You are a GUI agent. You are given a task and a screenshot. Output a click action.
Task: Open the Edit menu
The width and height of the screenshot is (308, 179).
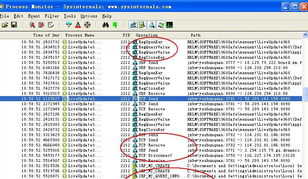click(x=18, y=16)
